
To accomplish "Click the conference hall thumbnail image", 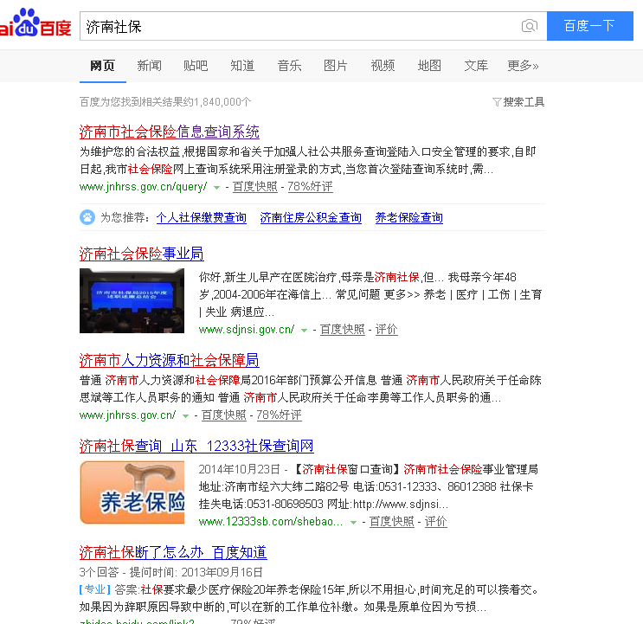I will [132, 300].
